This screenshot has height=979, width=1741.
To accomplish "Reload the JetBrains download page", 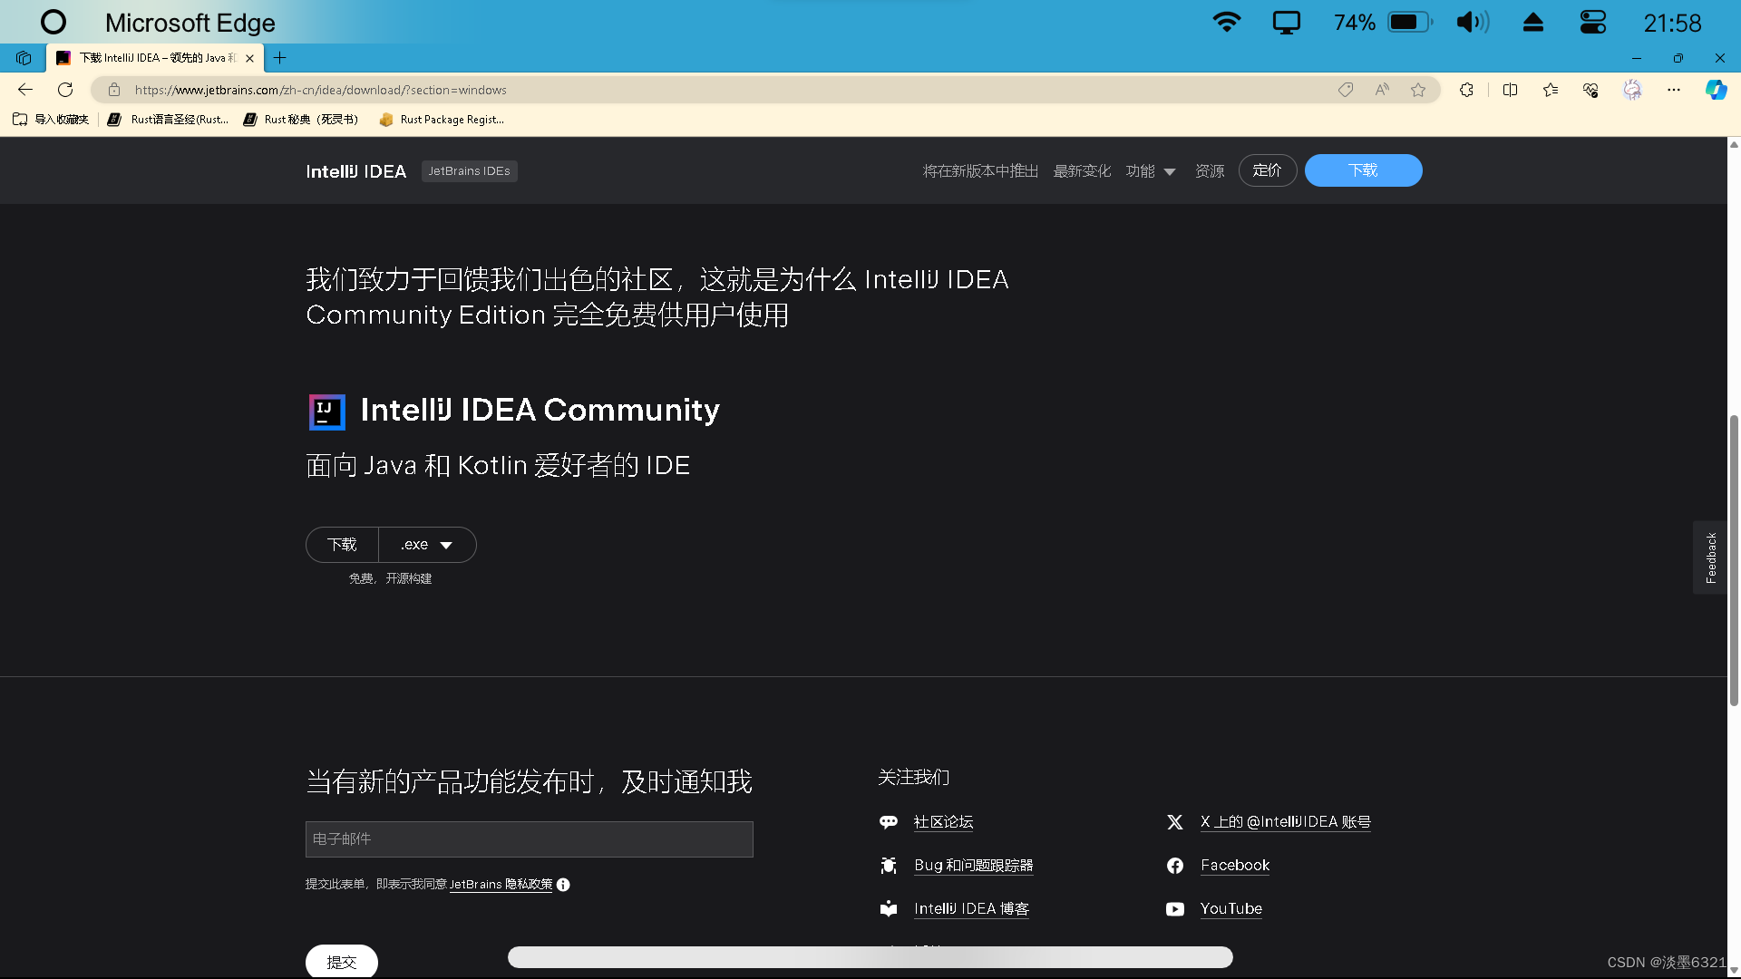I will (65, 90).
